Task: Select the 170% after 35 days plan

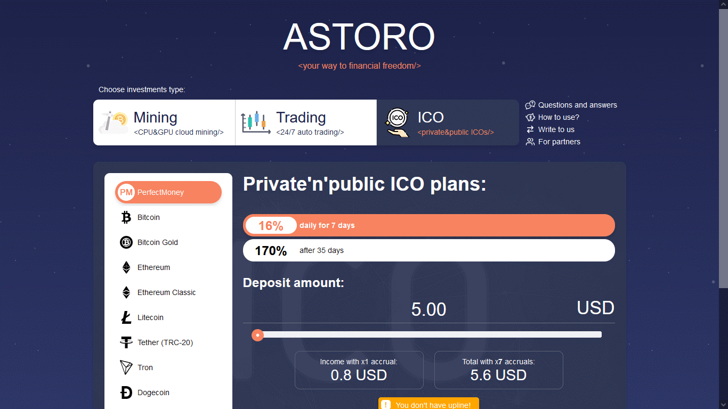Action: [429, 250]
